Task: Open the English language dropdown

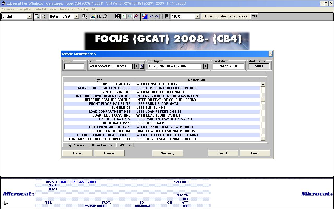Action: (x=29, y=16)
